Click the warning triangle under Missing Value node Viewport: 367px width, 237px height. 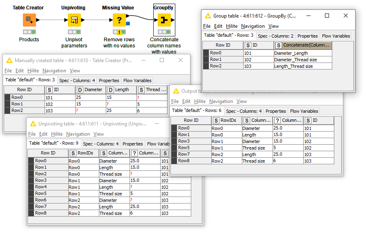pos(119,32)
